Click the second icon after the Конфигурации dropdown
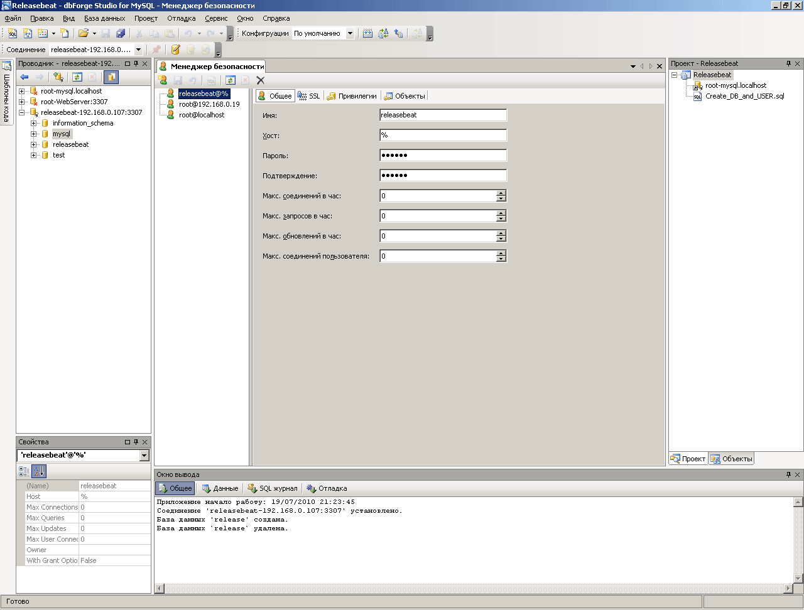804x610 pixels. point(383,33)
